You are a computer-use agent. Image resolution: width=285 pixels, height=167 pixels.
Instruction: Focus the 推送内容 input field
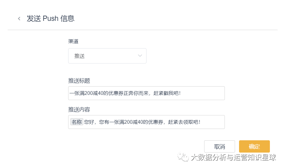147,122
